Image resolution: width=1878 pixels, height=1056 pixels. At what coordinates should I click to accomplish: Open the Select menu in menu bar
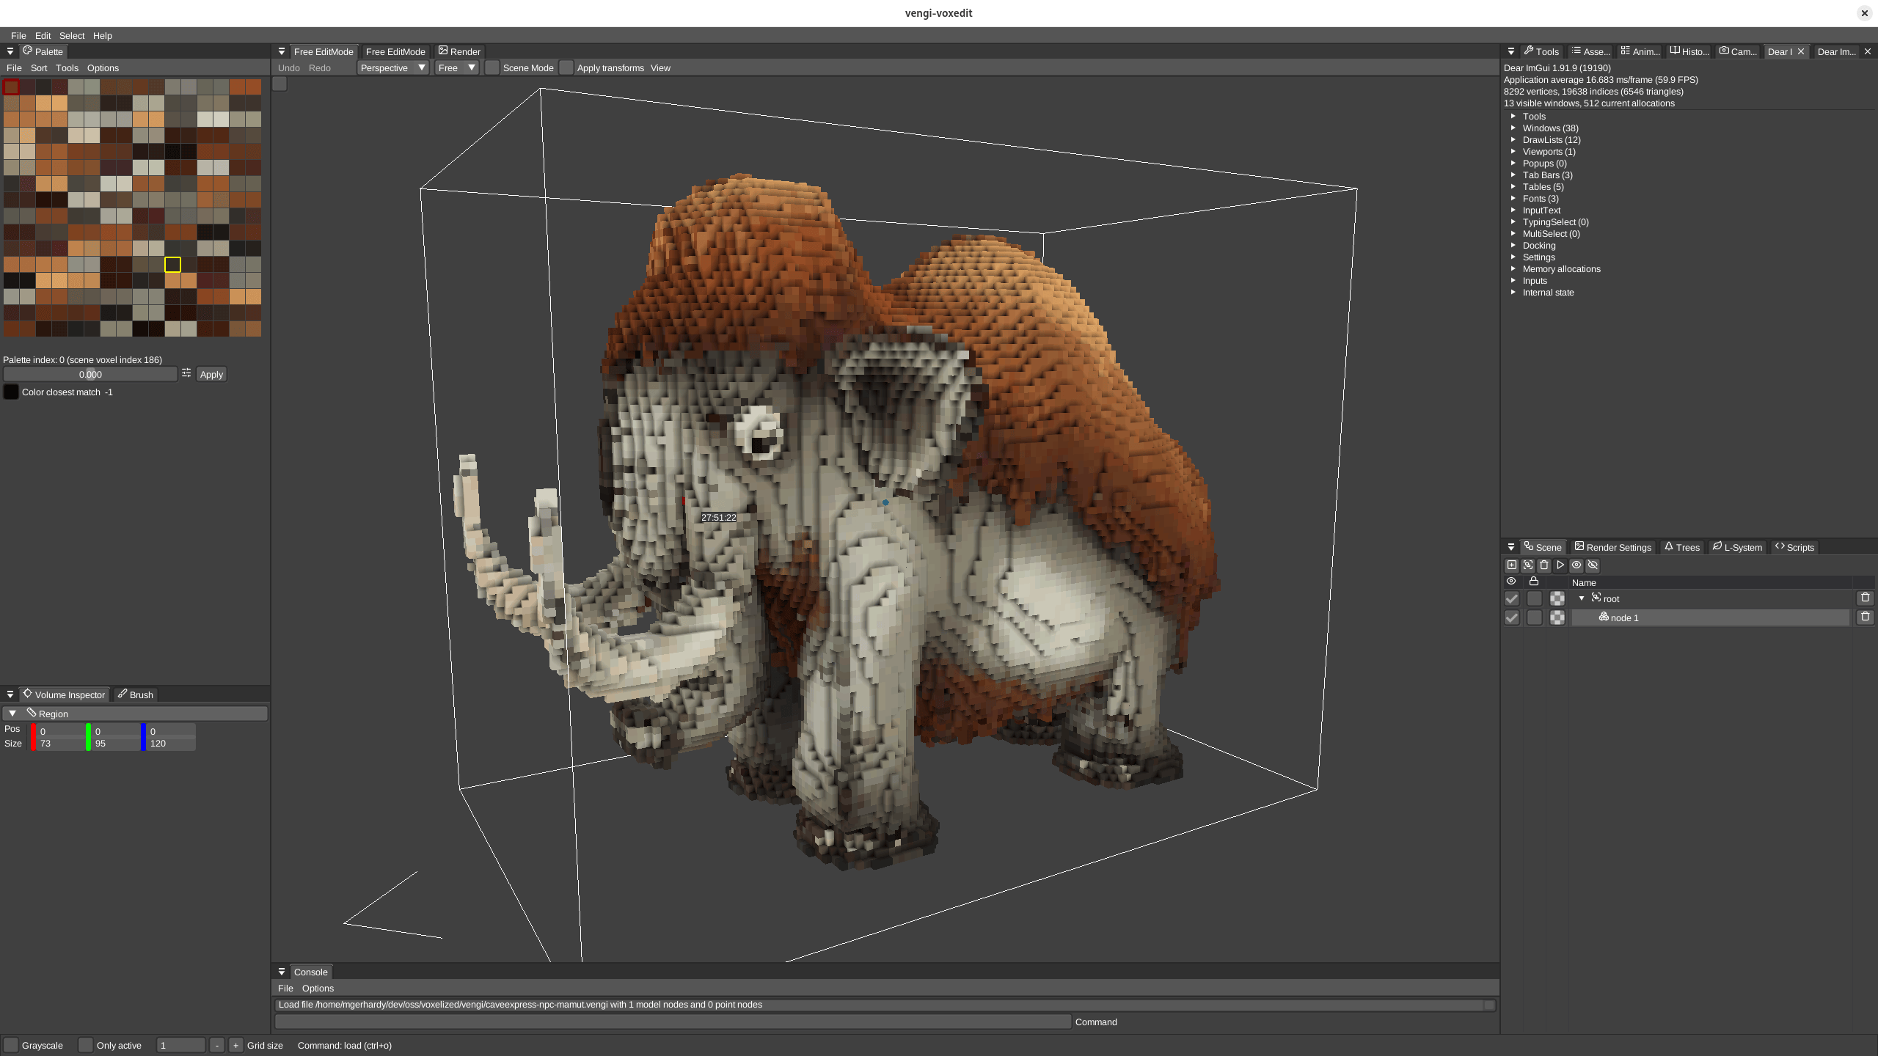click(x=71, y=35)
